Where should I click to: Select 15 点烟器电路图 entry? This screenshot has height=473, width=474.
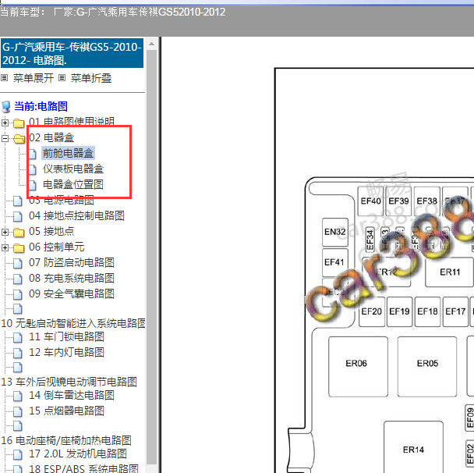[x=66, y=411]
